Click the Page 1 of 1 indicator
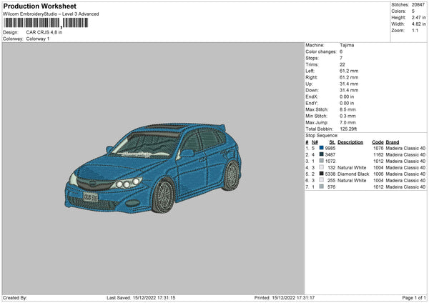The width and height of the screenshot is (429, 303). (x=414, y=298)
